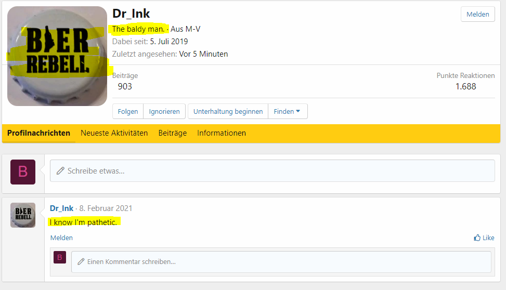Open the Neueste Aktivitäten tab
The image size is (506, 290).
[x=114, y=133]
